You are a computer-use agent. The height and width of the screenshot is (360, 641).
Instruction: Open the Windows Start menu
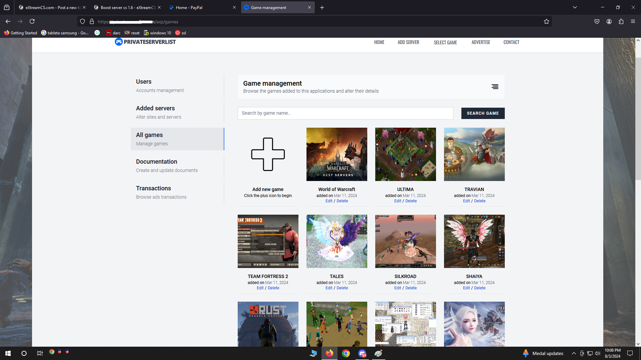tap(8, 353)
